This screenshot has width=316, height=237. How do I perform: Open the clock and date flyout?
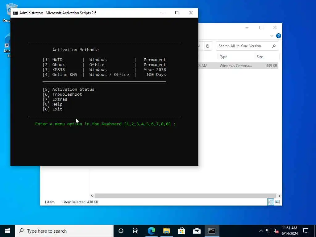point(289,231)
